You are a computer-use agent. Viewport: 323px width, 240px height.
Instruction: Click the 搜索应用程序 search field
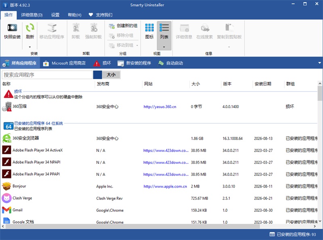pos(47,75)
